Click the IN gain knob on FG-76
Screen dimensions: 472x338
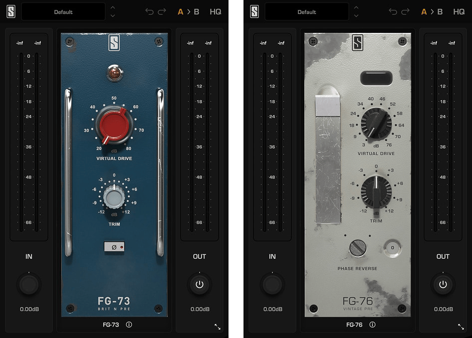[x=272, y=285]
